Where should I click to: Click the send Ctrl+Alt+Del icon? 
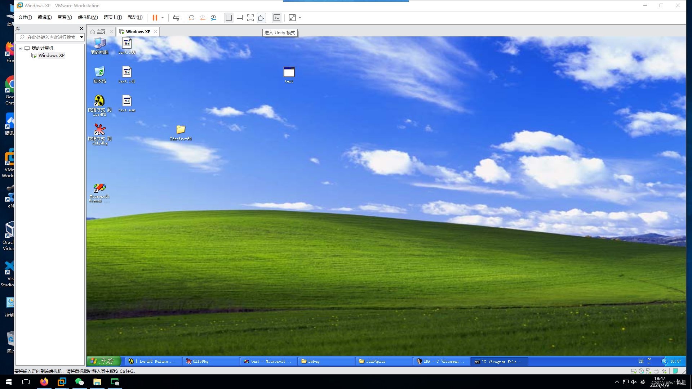(176, 18)
